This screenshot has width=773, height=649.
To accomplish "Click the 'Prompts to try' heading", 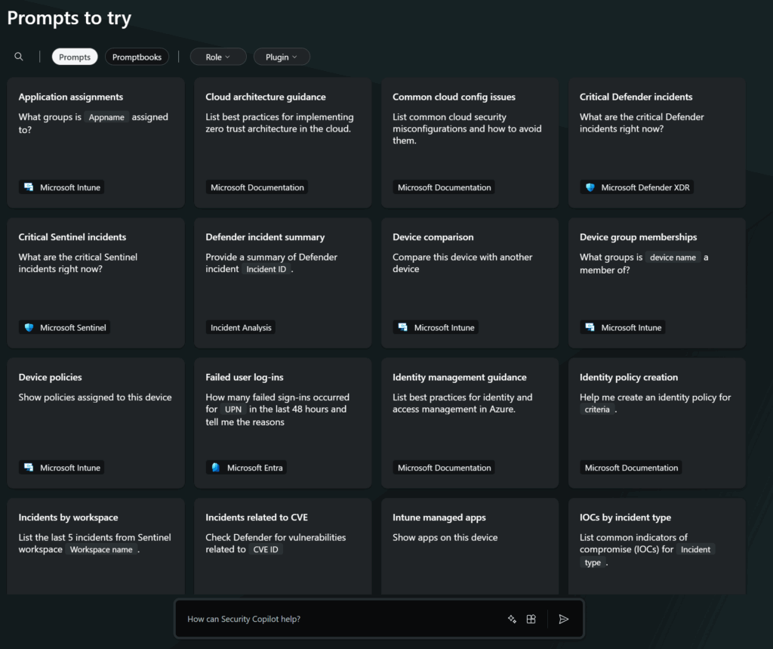I will tap(69, 18).
